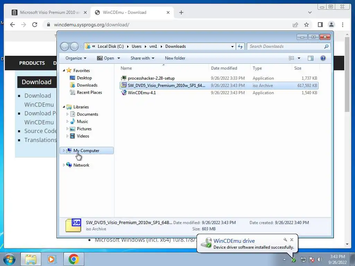The width and height of the screenshot is (355, 266).
Task: Click the WinCDEmu-4.1 file icon
Action: point(124,92)
